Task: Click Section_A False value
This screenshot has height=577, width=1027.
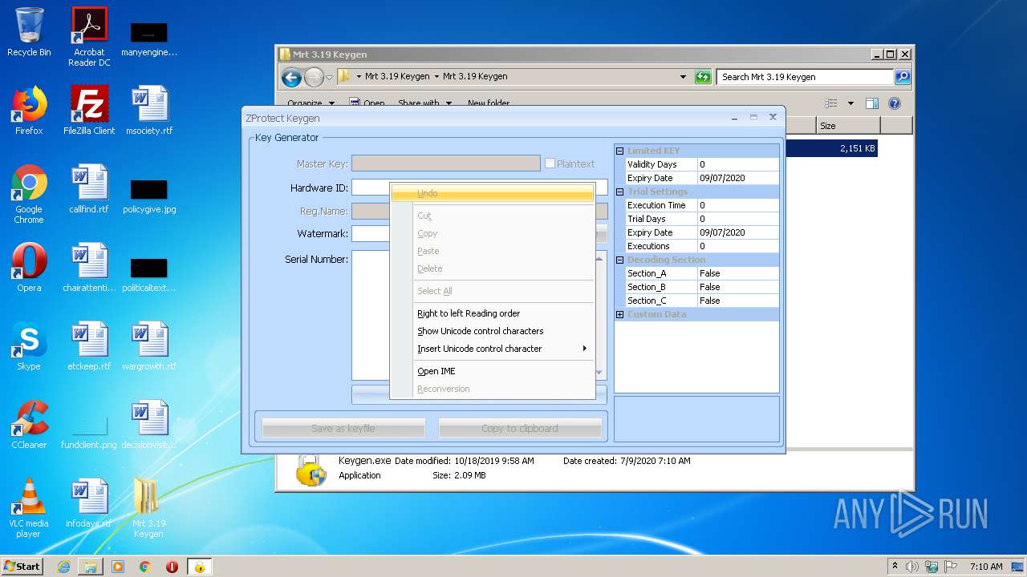Action: coord(738,273)
